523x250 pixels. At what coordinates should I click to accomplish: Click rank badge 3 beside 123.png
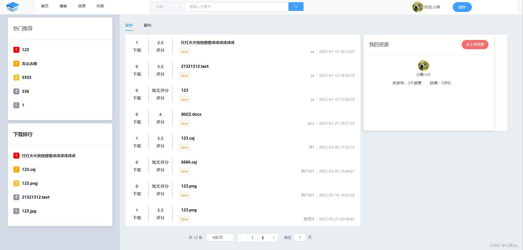(16, 183)
